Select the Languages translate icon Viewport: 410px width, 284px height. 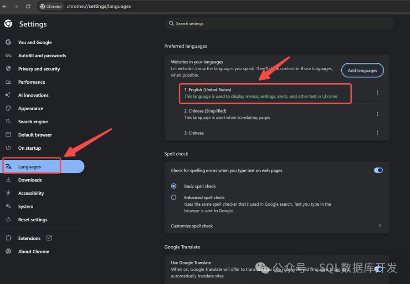click(10, 166)
